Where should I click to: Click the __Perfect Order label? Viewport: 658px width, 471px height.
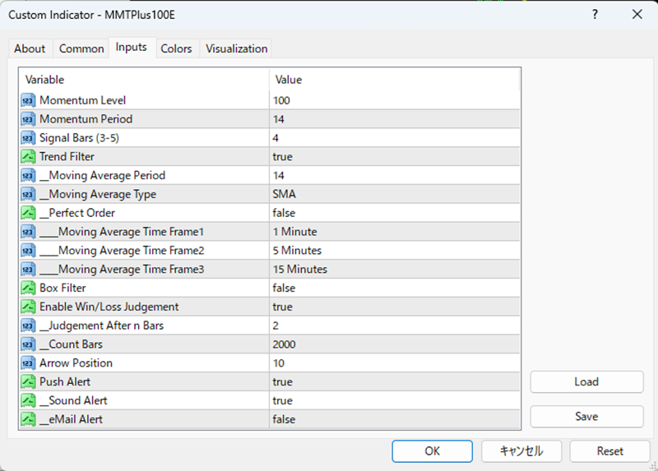tap(77, 213)
